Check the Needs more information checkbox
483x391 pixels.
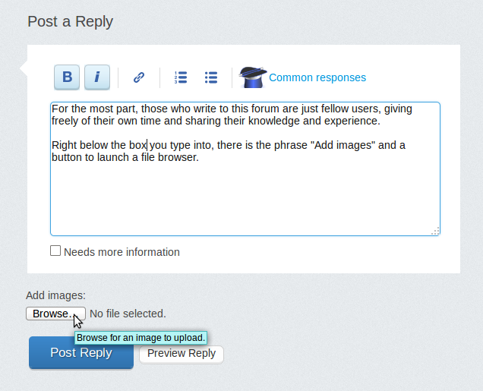[55, 251]
